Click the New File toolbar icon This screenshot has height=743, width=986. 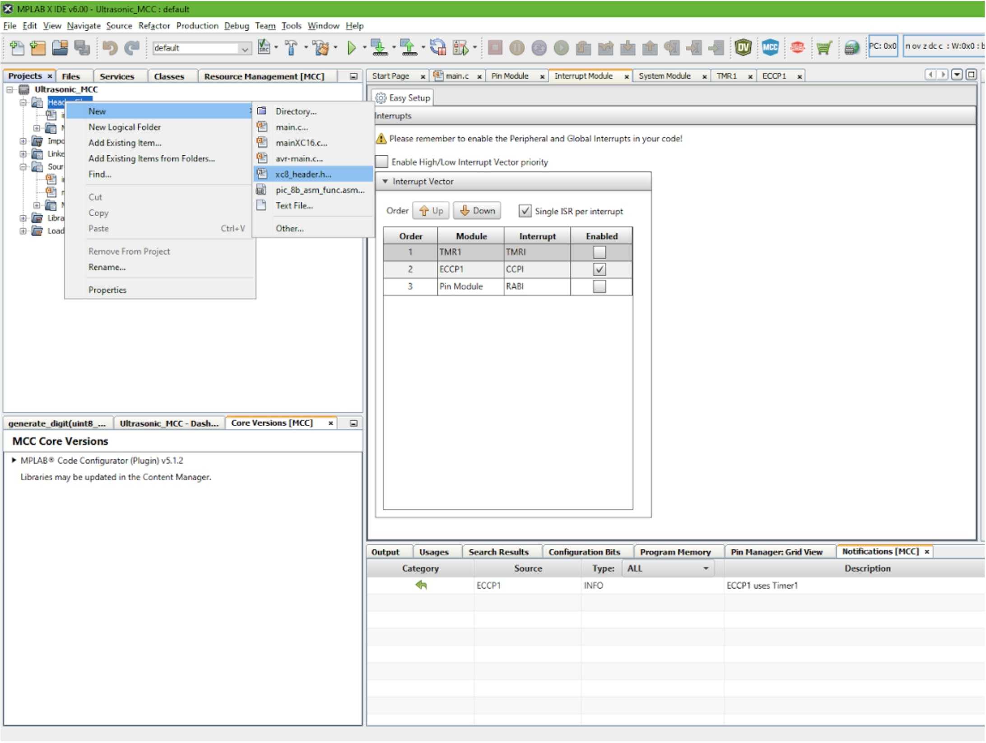[17, 47]
